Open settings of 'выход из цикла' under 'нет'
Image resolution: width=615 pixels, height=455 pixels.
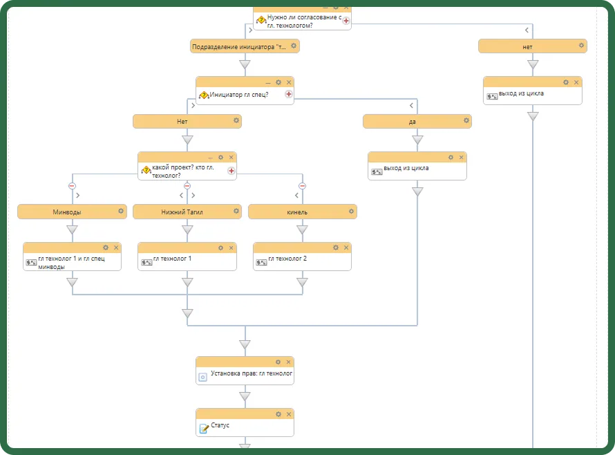pos(565,82)
